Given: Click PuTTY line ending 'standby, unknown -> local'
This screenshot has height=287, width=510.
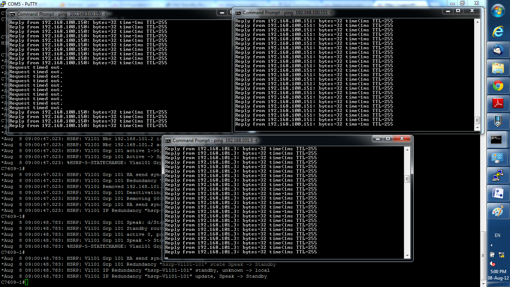Looking at the screenshot, I should coord(135,270).
